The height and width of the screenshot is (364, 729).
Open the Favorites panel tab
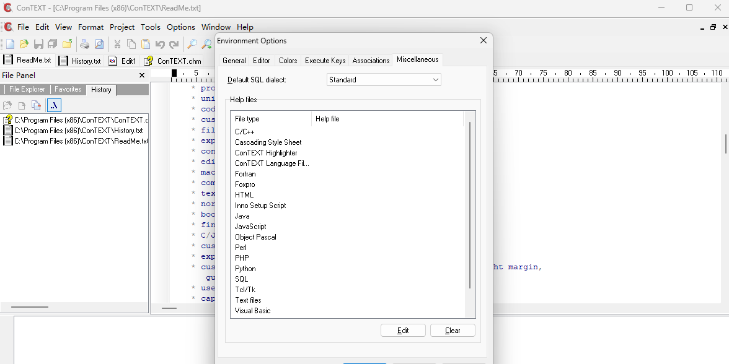[x=68, y=89]
